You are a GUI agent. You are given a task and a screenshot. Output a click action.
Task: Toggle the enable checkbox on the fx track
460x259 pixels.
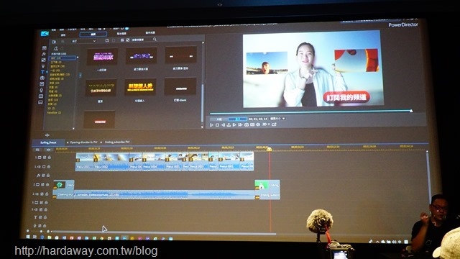43,176
